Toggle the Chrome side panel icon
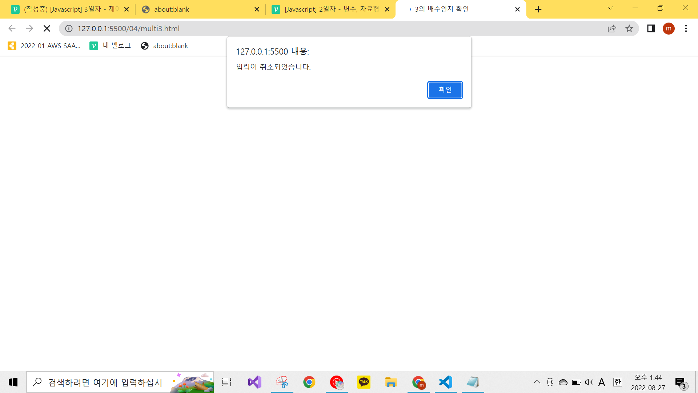698x393 pixels. 651,28
